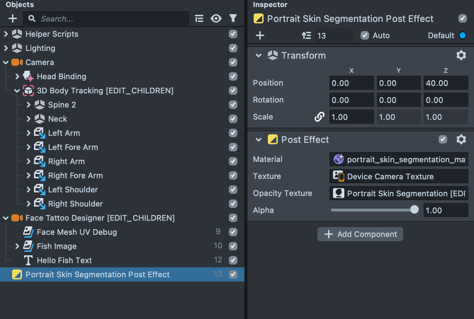Select the Head Binding object
Image resolution: width=474 pixels, height=319 pixels.
pos(61,76)
